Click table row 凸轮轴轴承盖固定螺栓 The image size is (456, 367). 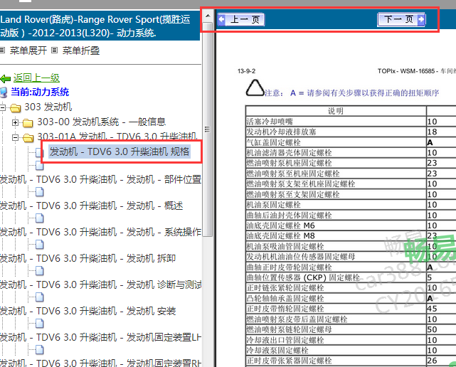coord(336,299)
